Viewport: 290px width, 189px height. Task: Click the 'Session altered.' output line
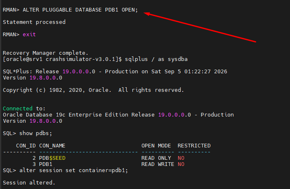[29, 183]
